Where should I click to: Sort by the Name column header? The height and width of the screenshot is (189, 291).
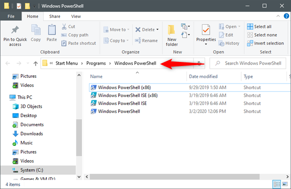pos(96,76)
